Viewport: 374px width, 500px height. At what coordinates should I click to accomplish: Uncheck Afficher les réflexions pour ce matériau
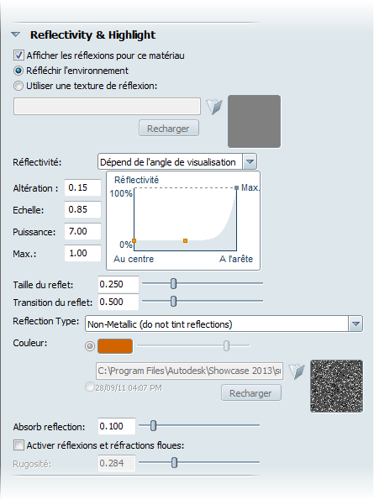(x=18, y=55)
